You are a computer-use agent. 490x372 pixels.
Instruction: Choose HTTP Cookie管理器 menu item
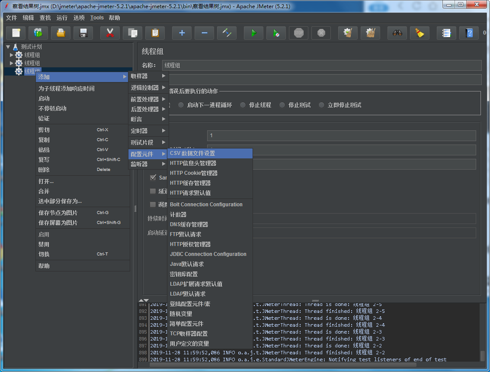tap(210, 173)
